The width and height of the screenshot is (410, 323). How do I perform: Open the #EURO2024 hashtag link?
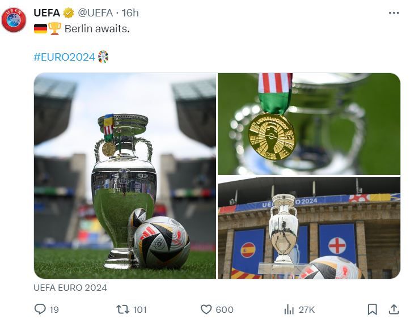pyautogui.click(x=64, y=57)
